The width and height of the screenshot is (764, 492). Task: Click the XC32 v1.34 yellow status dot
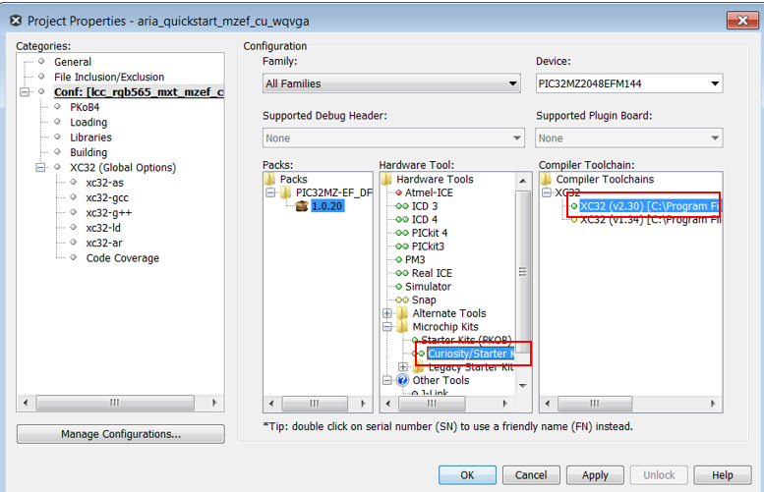pyautogui.click(x=574, y=220)
